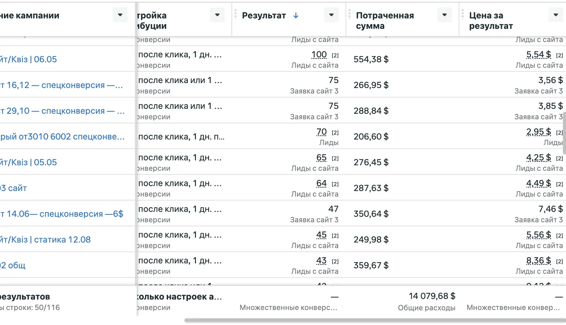Click the result value 64
The width and height of the screenshot is (566, 325).
(322, 184)
